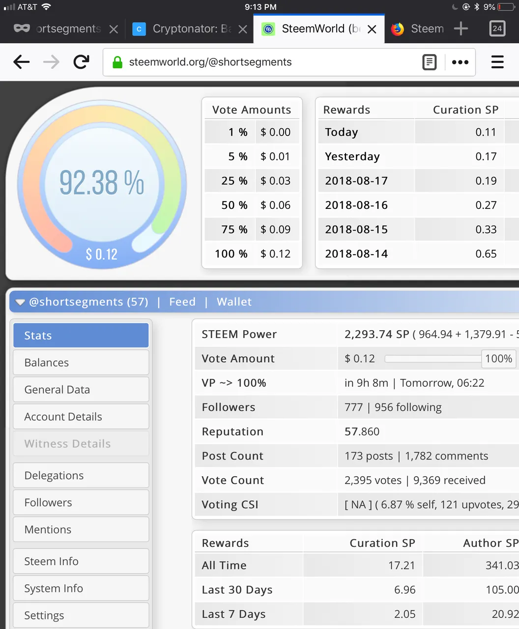Click the 2018-08-14 rewards row

pyautogui.click(x=418, y=254)
